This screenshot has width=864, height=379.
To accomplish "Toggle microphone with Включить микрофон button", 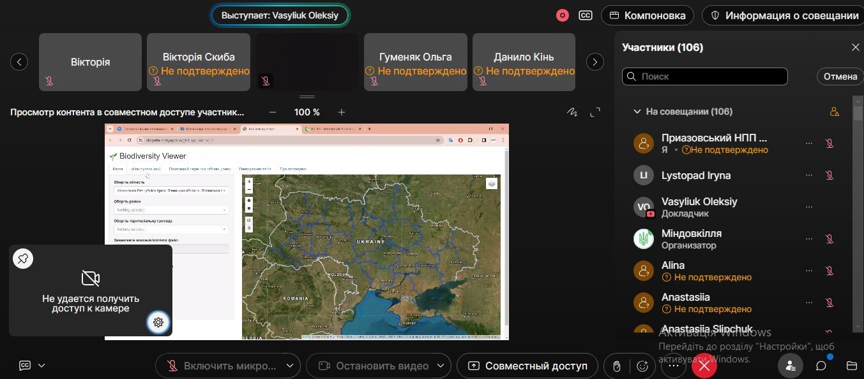I will 222,366.
